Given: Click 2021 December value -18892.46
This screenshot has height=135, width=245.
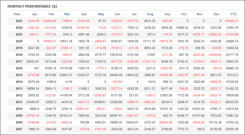Looking at the screenshot, I should pyautogui.click(x=215, y=34).
